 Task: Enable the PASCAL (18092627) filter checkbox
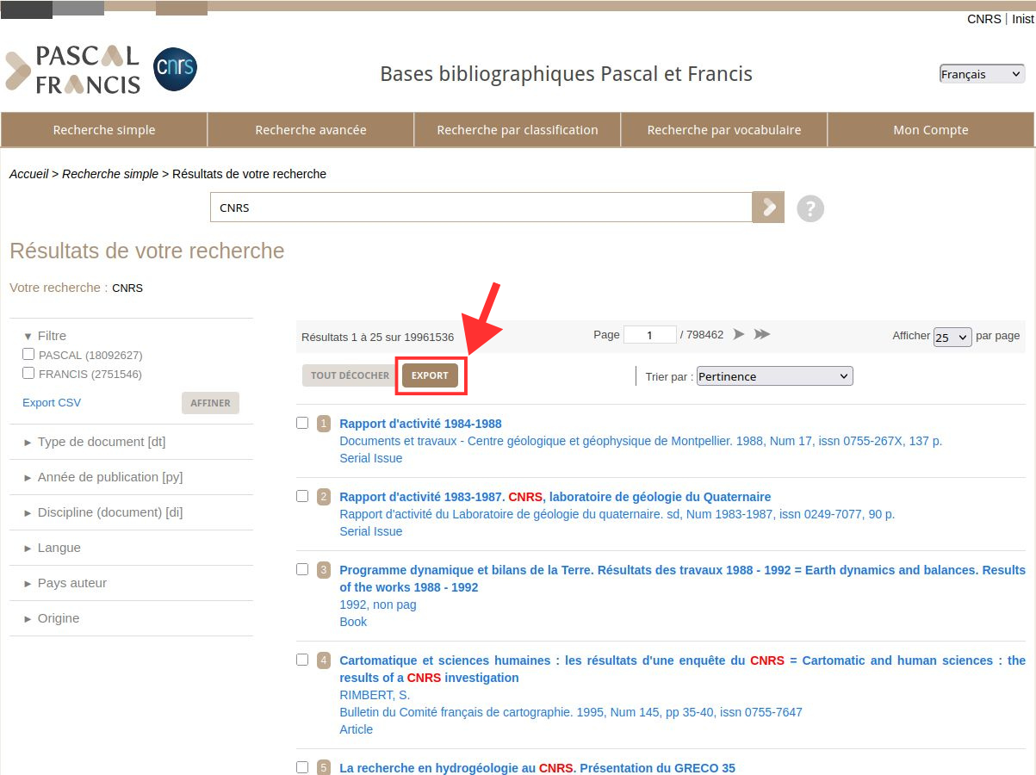click(28, 355)
